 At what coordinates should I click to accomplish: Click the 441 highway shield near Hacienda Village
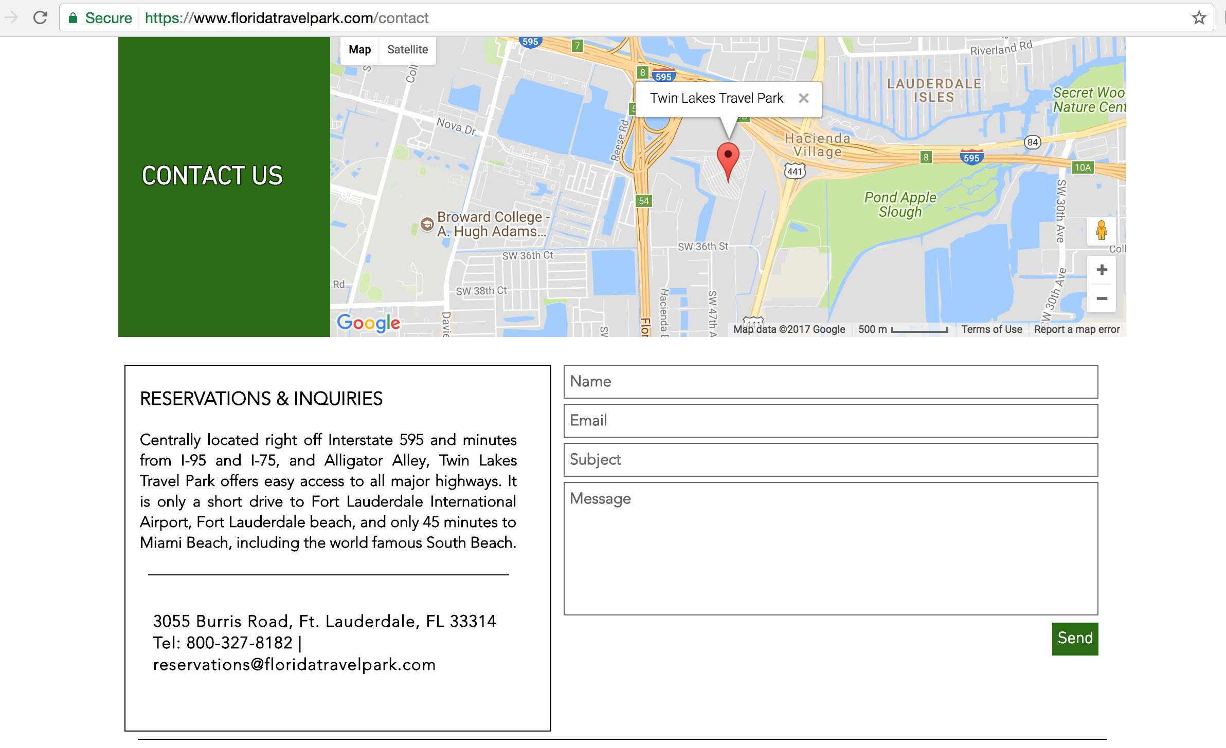795,171
